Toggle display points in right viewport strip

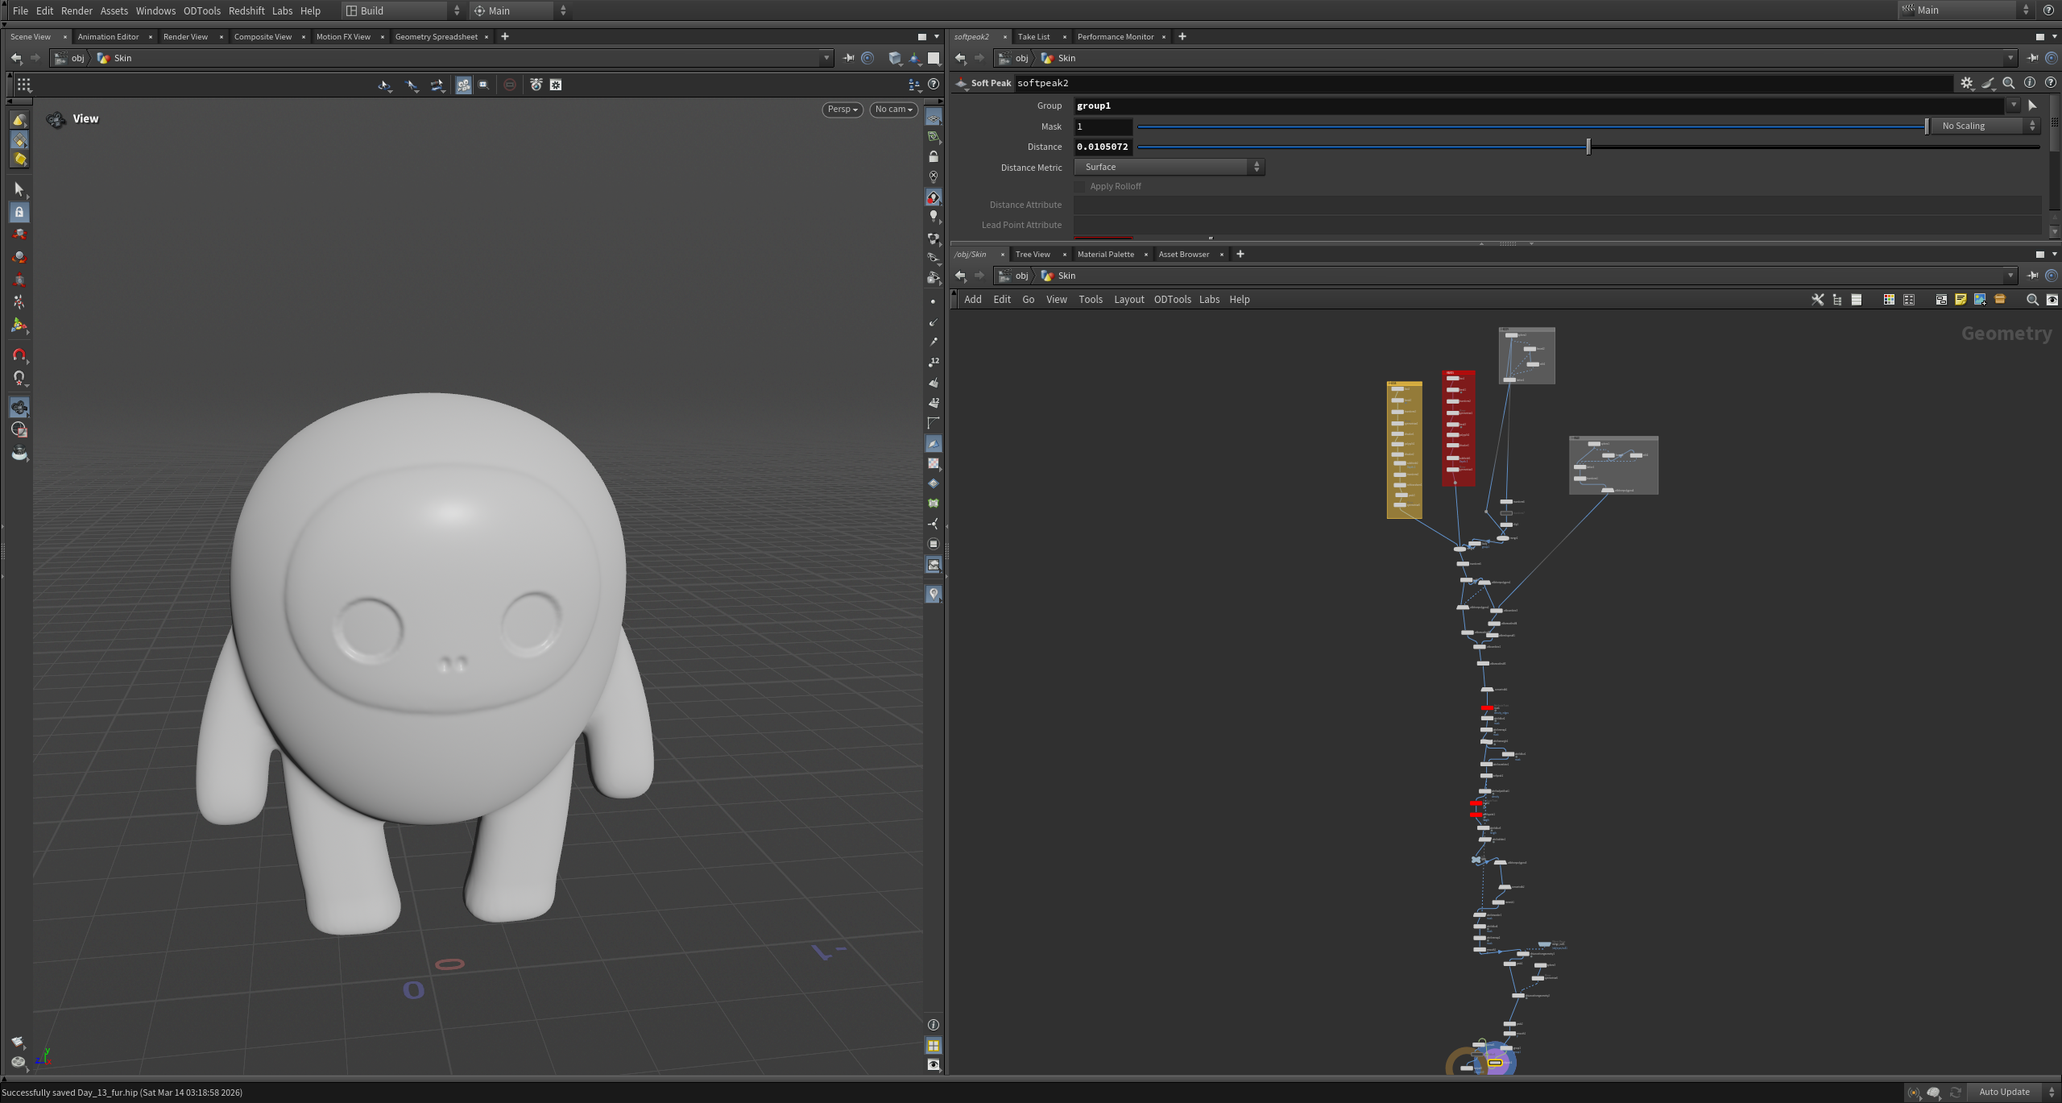point(934,301)
